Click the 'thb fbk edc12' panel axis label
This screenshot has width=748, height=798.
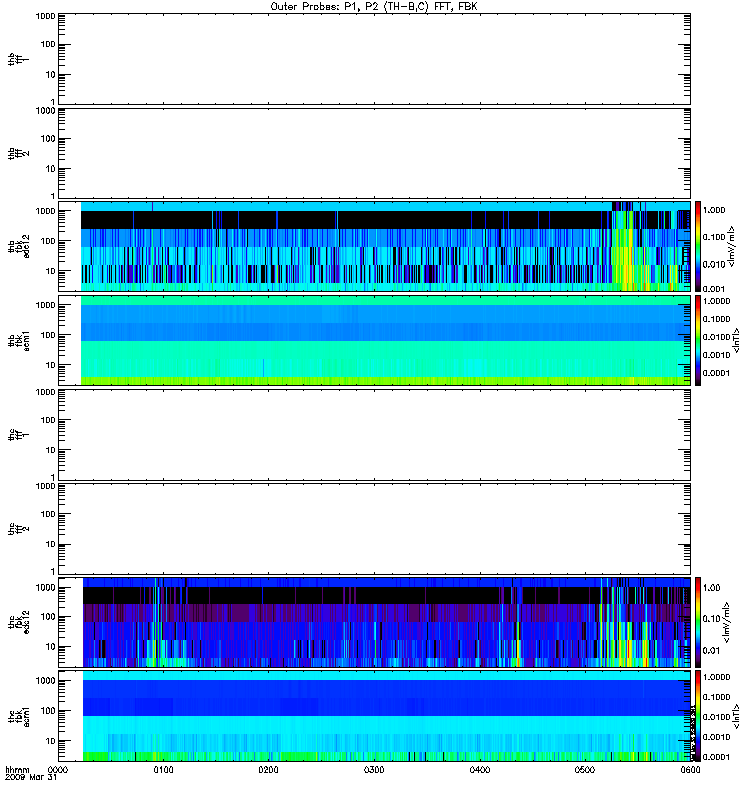pyautogui.click(x=19, y=246)
